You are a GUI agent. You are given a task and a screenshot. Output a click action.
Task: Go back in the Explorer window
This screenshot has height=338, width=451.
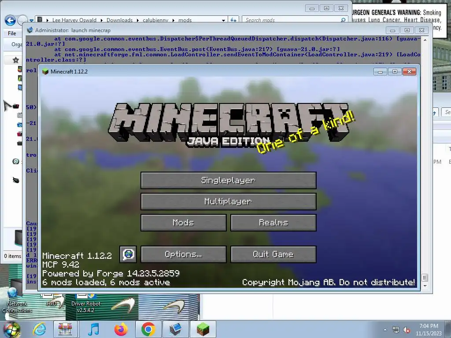11,20
